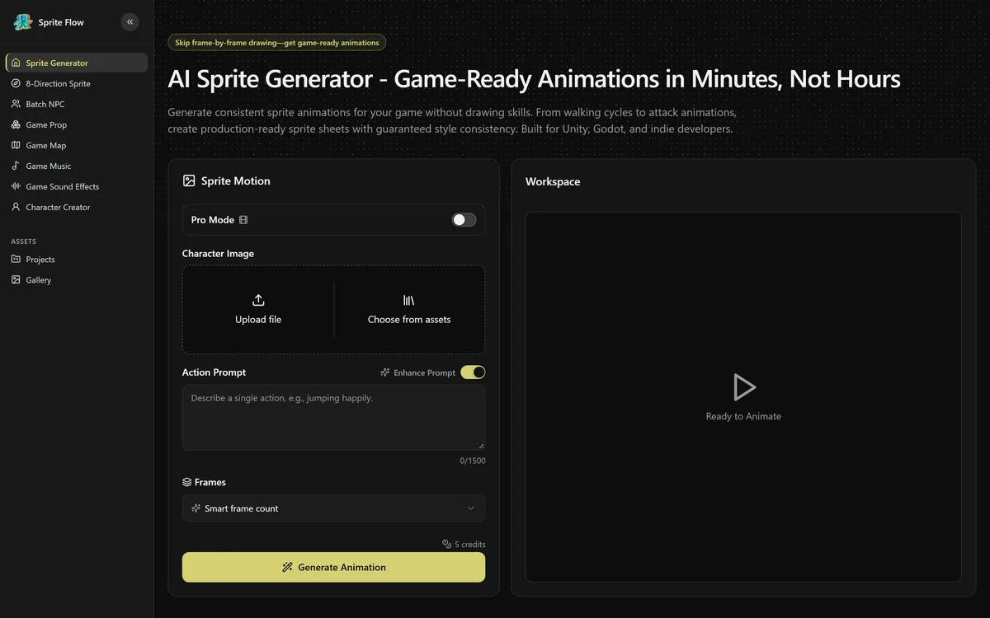This screenshot has width=990, height=618.
Task: Click the Workspace heading
Action: [x=553, y=181]
